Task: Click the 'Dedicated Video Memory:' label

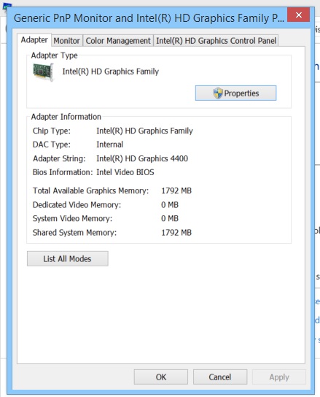Action: click(77, 204)
